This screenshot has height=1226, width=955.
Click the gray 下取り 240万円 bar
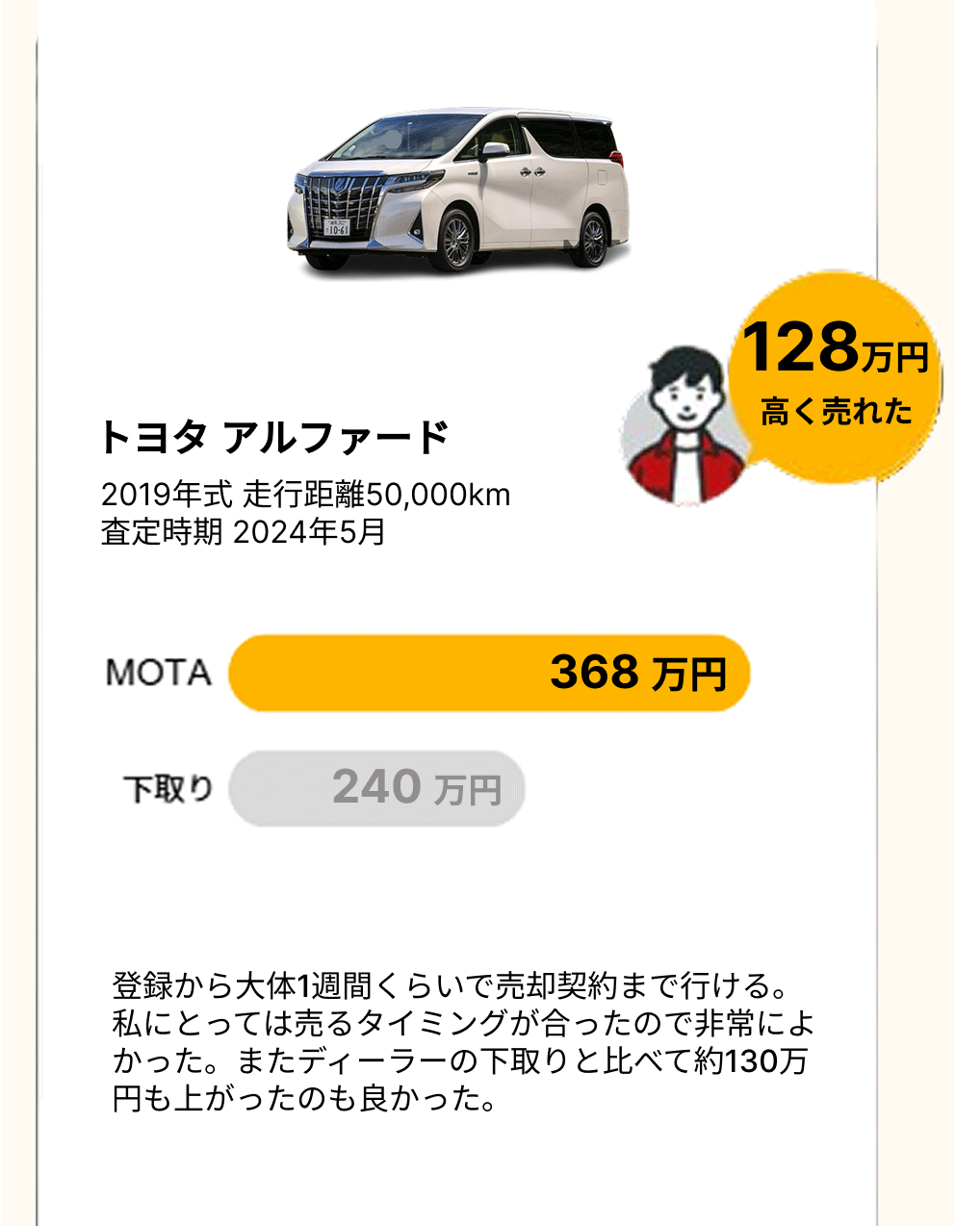click(376, 788)
